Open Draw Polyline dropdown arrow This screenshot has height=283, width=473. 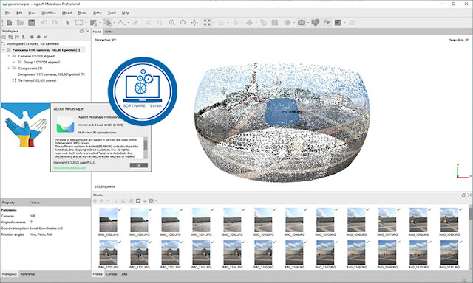pyautogui.click(x=128, y=23)
